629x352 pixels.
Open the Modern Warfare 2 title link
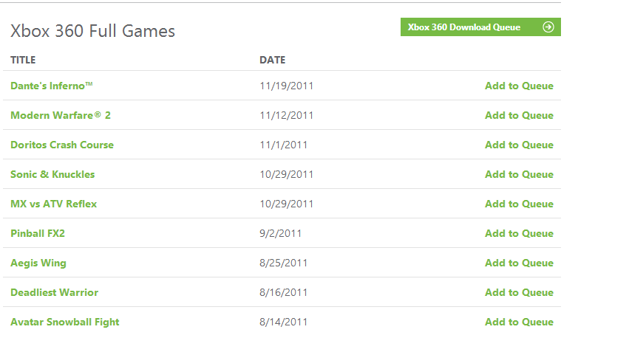pos(60,115)
